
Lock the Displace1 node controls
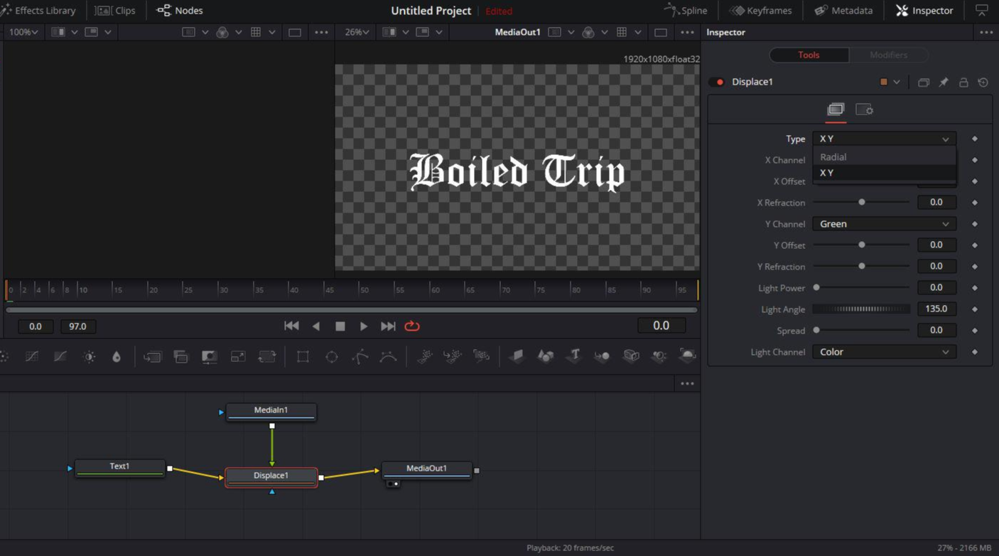pos(963,82)
